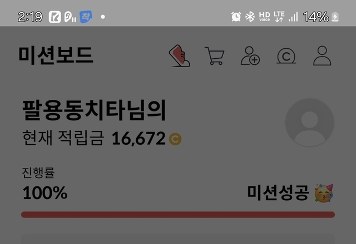This screenshot has width=356, height=244.
Task: Tap the invite friend person-plus icon
Action: click(250, 55)
